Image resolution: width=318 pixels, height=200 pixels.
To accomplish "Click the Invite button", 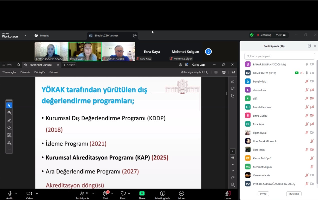I will click(263, 194).
